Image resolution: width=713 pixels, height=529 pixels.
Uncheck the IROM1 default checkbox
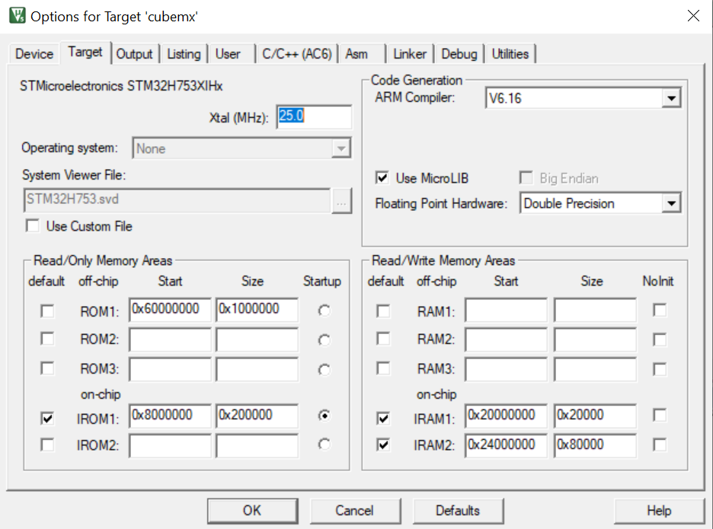(47, 418)
